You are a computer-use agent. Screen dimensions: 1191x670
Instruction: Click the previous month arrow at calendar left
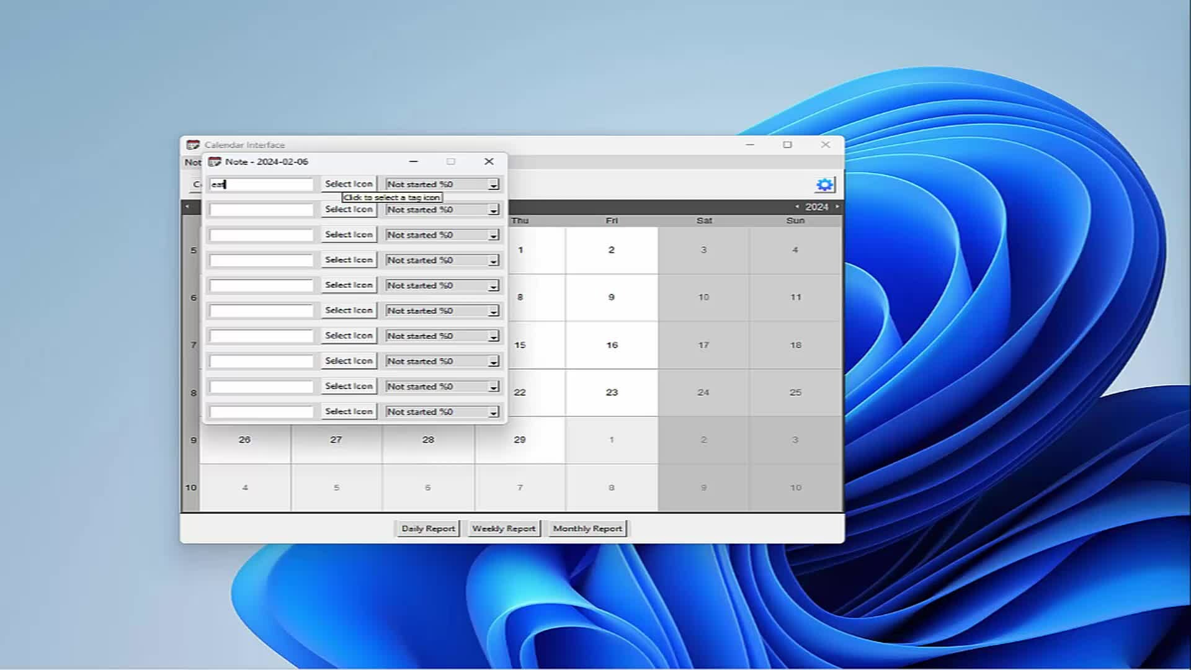(x=187, y=207)
